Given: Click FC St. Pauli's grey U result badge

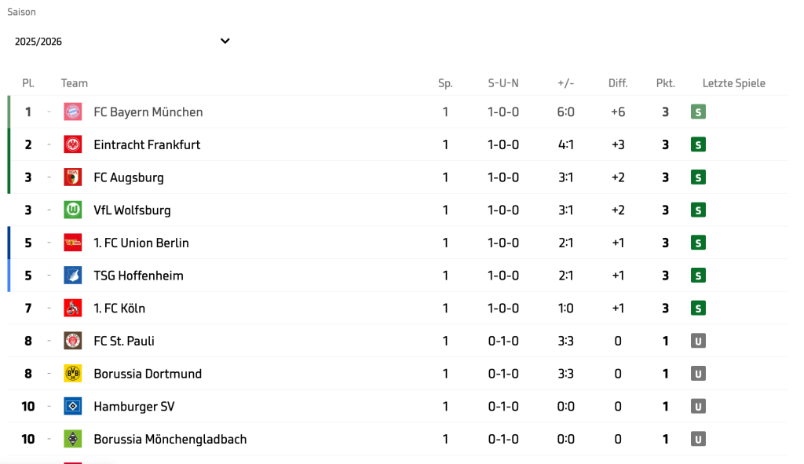Looking at the screenshot, I should [x=698, y=341].
